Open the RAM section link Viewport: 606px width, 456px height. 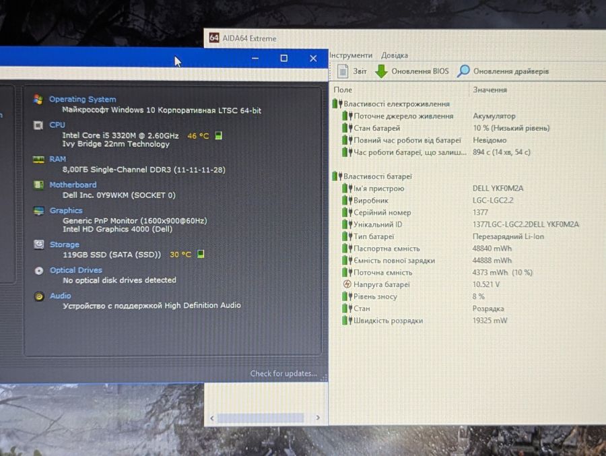[x=58, y=159]
